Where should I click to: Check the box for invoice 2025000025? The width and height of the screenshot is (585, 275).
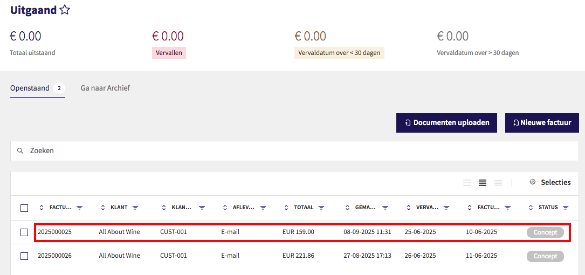tap(24, 232)
